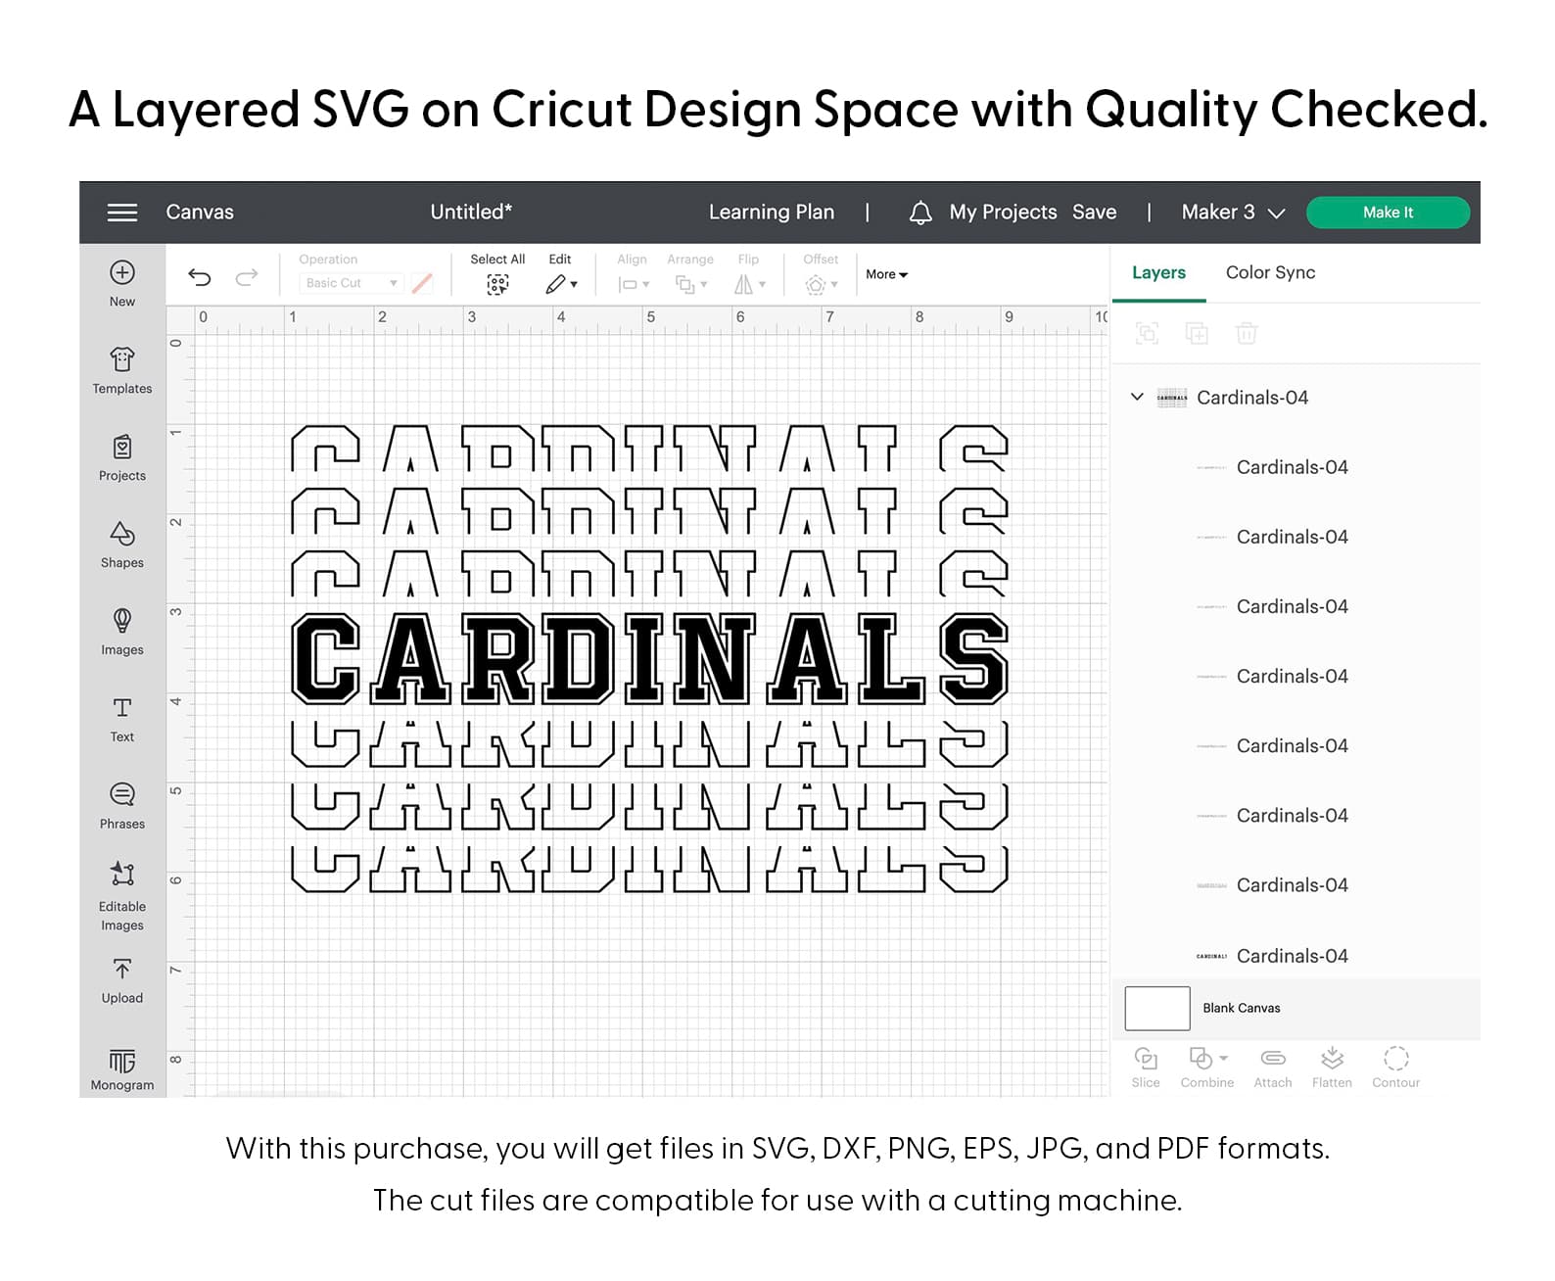
Task: Click the notifications bell icon
Action: point(920,213)
